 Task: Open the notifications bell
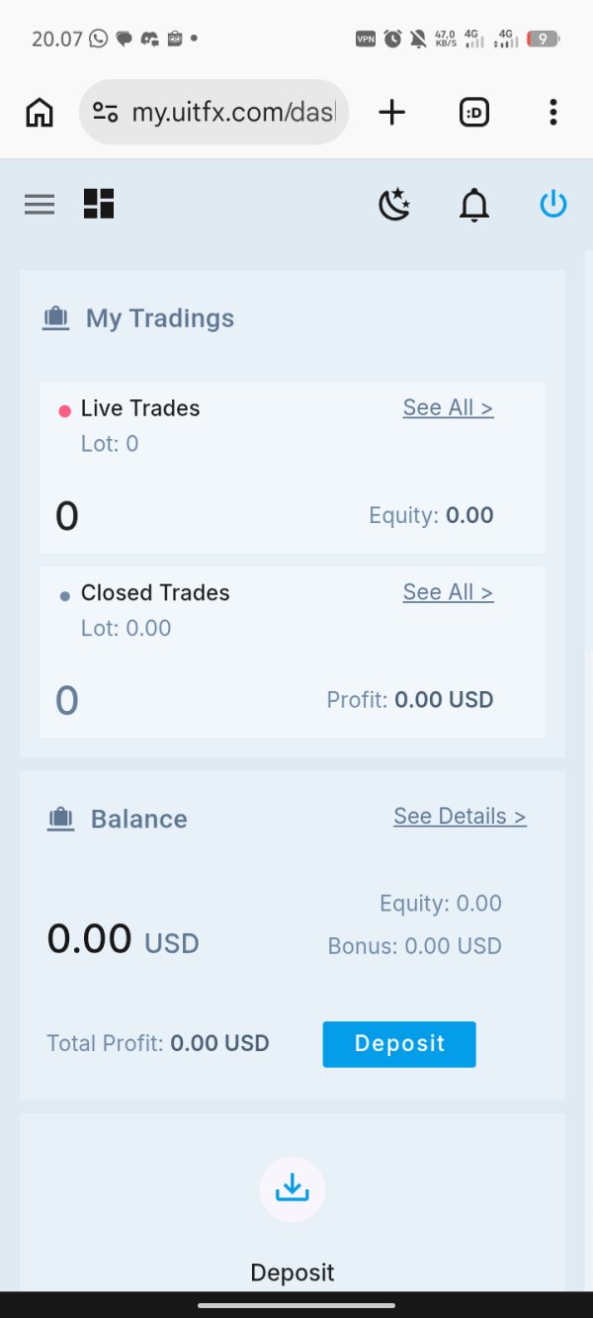pos(474,205)
